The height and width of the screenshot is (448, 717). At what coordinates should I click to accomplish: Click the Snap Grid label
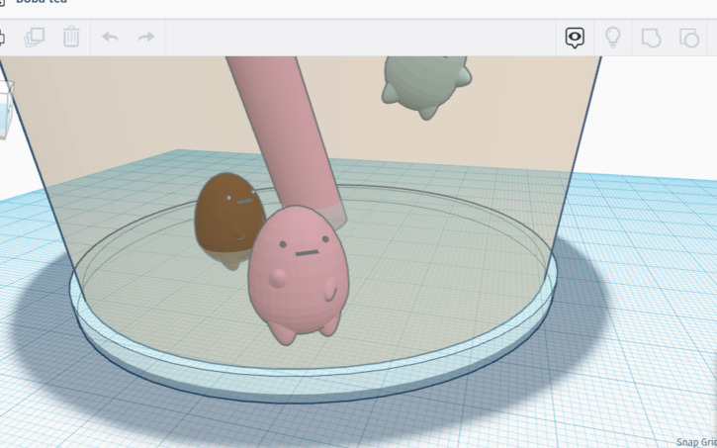coord(696,442)
